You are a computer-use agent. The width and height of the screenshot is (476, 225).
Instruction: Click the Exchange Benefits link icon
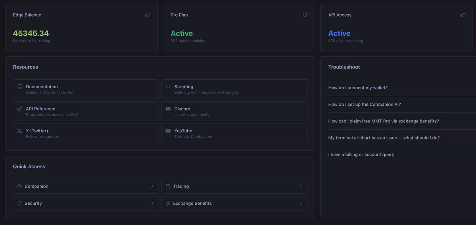tap(168, 203)
